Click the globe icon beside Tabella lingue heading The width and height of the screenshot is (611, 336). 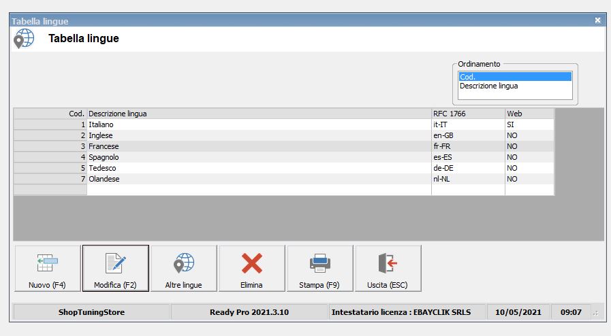pyautogui.click(x=24, y=39)
